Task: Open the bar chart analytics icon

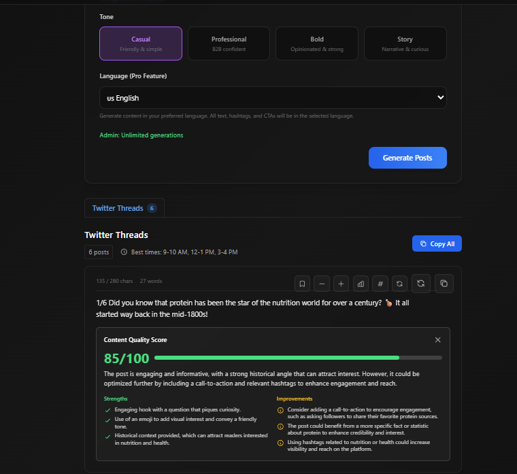Action: (x=361, y=284)
